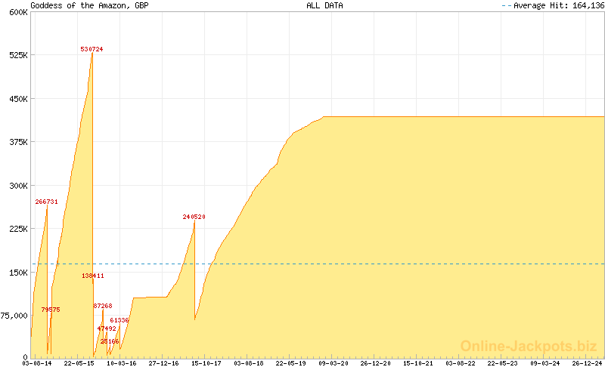This screenshot has height=370, width=605.
Task: Click the 375K y-axis label
Action: pyautogui.click(x=17, y=142)
